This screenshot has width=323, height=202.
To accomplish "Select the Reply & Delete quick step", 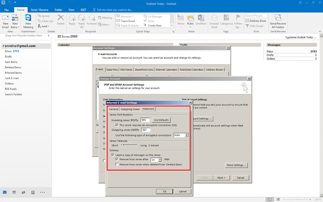I will click(x=128, y=26).
